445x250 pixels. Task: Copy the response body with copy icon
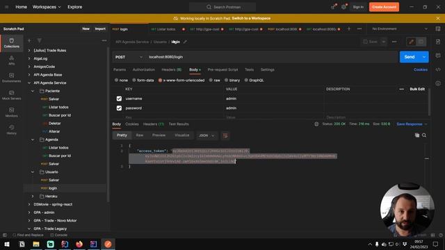pyautogui.click(x=417, y=135)
